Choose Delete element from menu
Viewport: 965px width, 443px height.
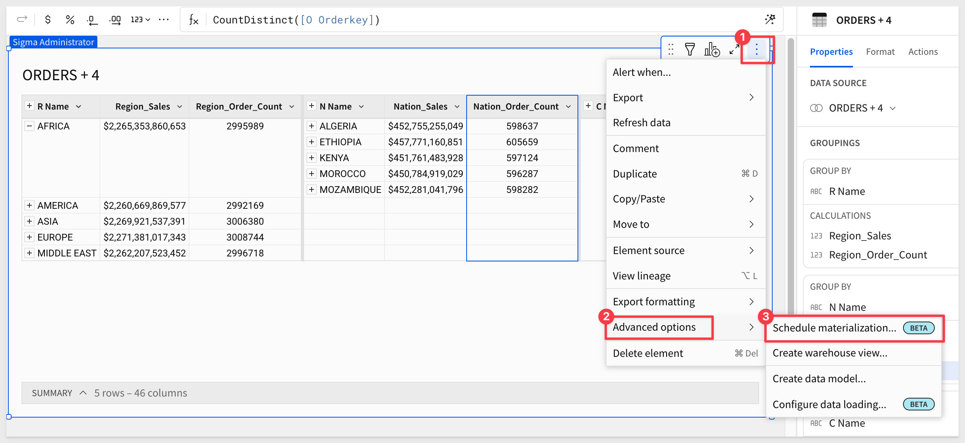[686, 353]
